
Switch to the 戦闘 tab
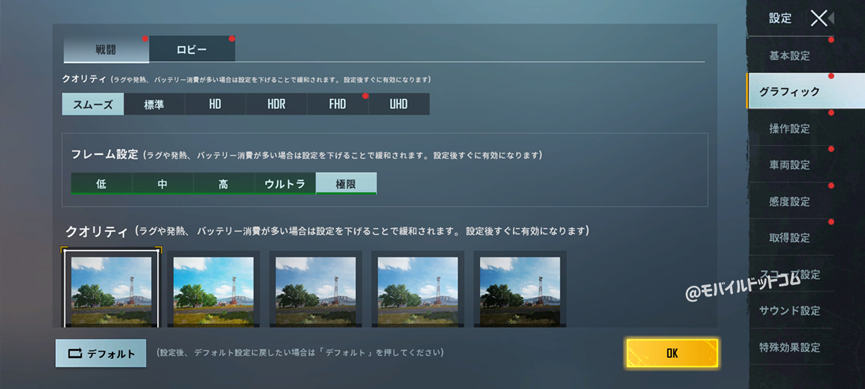106,49
